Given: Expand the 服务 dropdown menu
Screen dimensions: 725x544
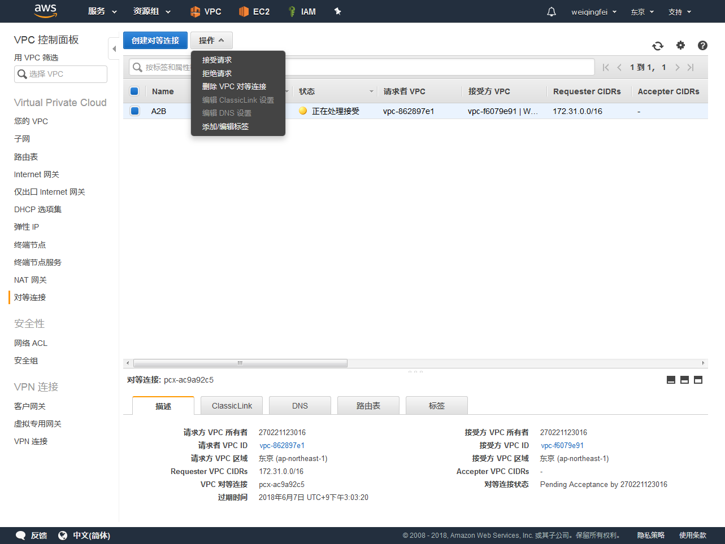Looking at the screenshot, I should pos(102,11).
